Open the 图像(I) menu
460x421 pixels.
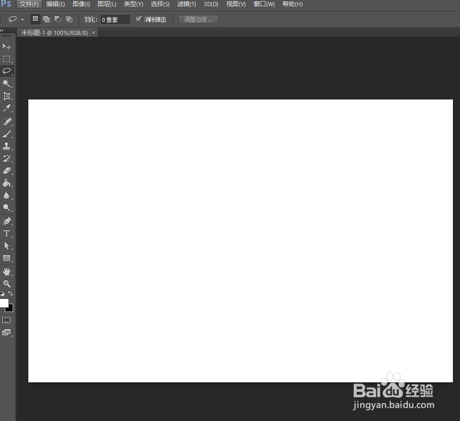[x=81, y=4]
